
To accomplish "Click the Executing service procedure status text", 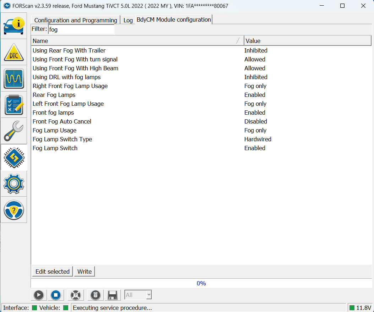I will coord(112,308).
